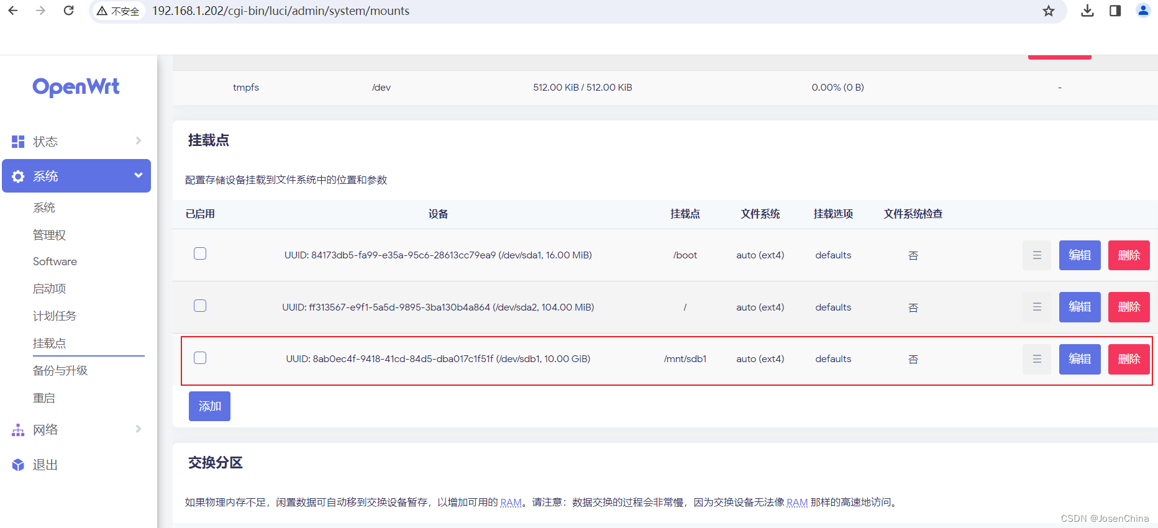
Task: Select the 挂载点 menu item
Action: 50,344
